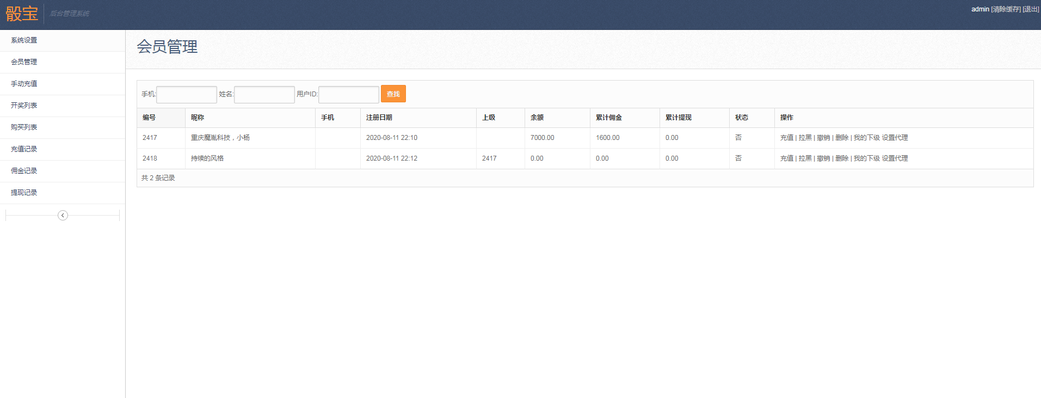Viewport: 1041px width, 398px height.
Task: Focus the 姓名 search input field
Action: pyautogui.click(x=264, y=95)
